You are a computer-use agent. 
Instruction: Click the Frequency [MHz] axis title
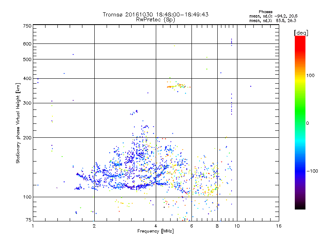click(x=155, y=231)
